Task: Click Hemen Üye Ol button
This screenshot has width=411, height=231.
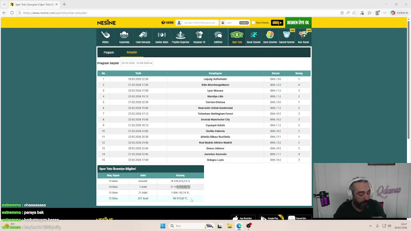Action: click(x=298, y=22)
